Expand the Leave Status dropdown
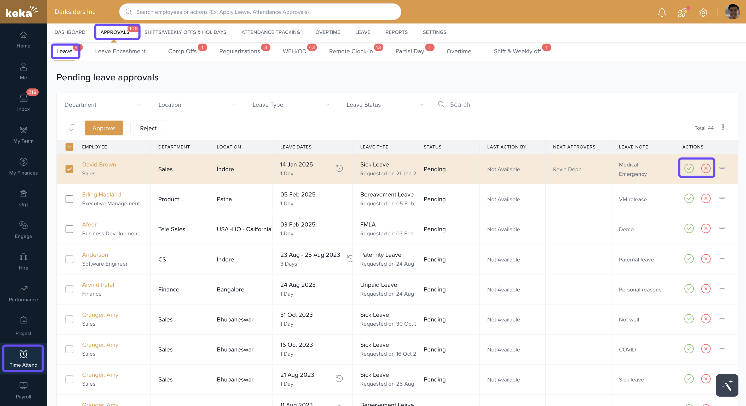 (x=385, y=105)
